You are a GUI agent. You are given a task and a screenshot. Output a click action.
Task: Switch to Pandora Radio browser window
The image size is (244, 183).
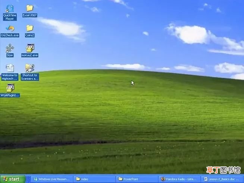point(179,179)
